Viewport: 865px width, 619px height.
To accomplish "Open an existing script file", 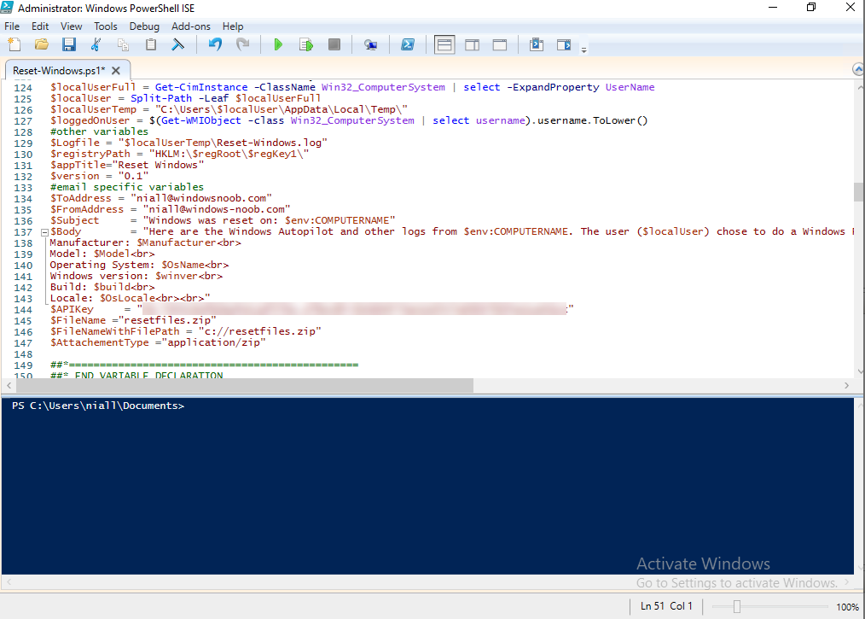I will pos(42,44).
